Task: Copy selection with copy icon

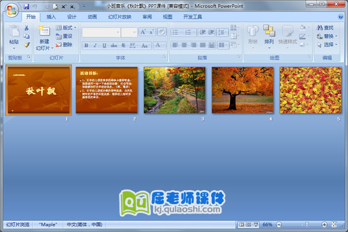Action: [x=27, y=36]
